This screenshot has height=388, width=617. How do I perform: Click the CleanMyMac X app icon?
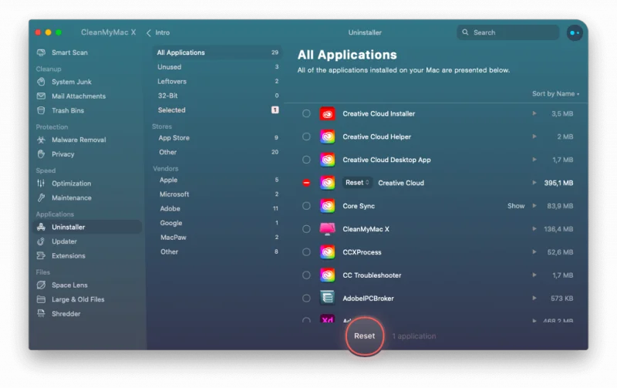[x=327, y=229]
